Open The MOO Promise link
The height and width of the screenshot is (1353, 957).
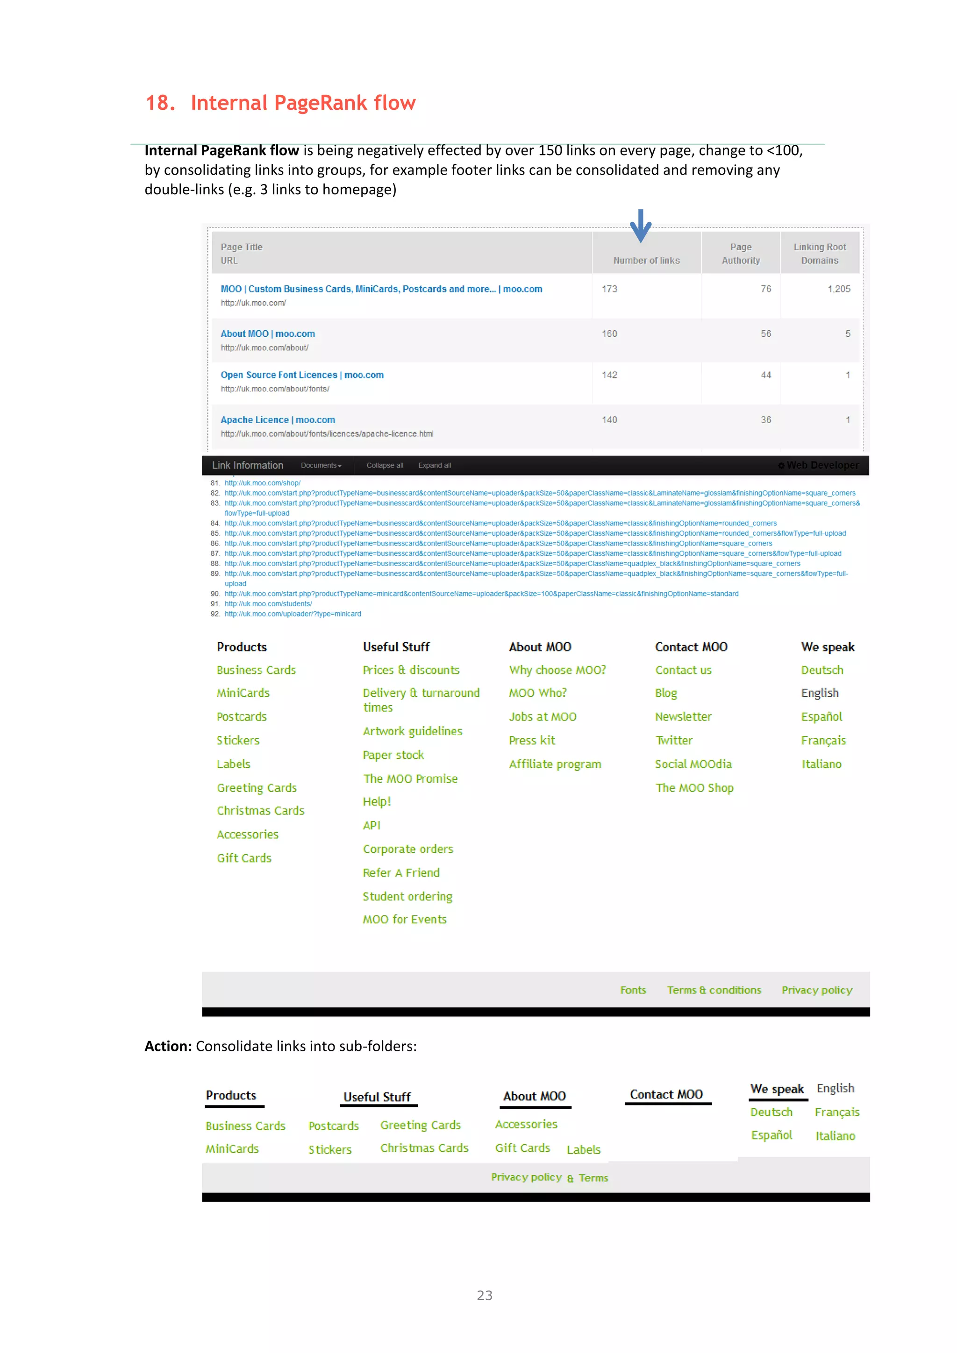(410, 779)
